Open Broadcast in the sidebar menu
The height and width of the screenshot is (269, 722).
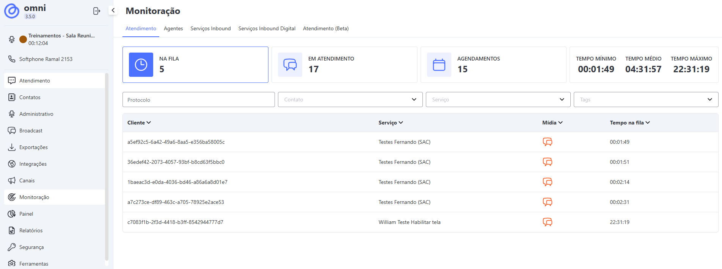[x=55, y=131]
